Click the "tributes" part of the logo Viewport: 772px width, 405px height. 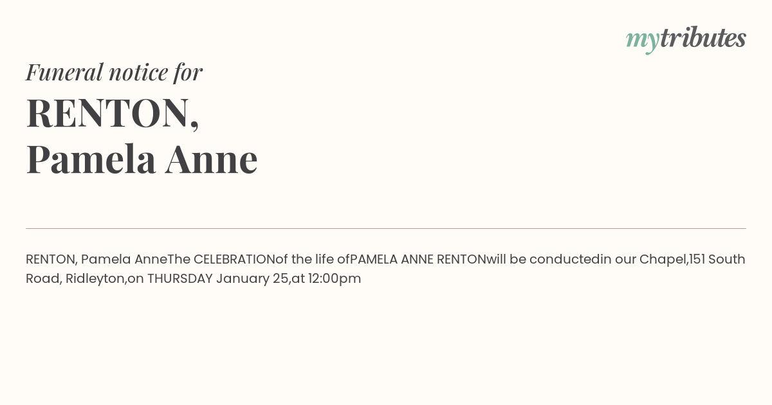[x=703, y=38]
